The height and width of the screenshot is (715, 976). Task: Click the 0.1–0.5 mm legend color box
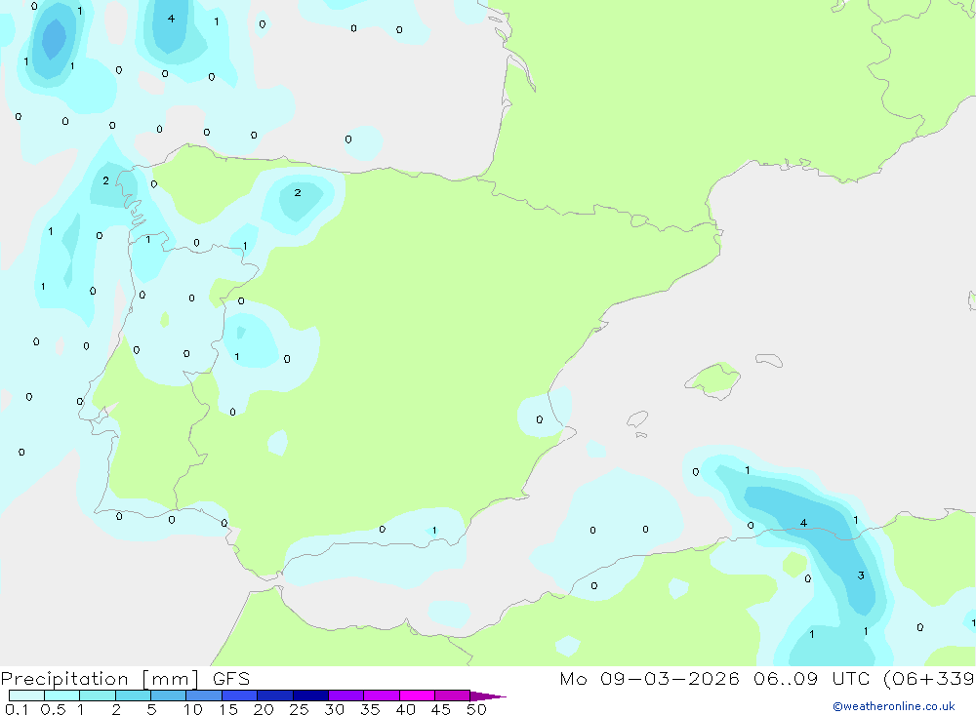(26, 695)
